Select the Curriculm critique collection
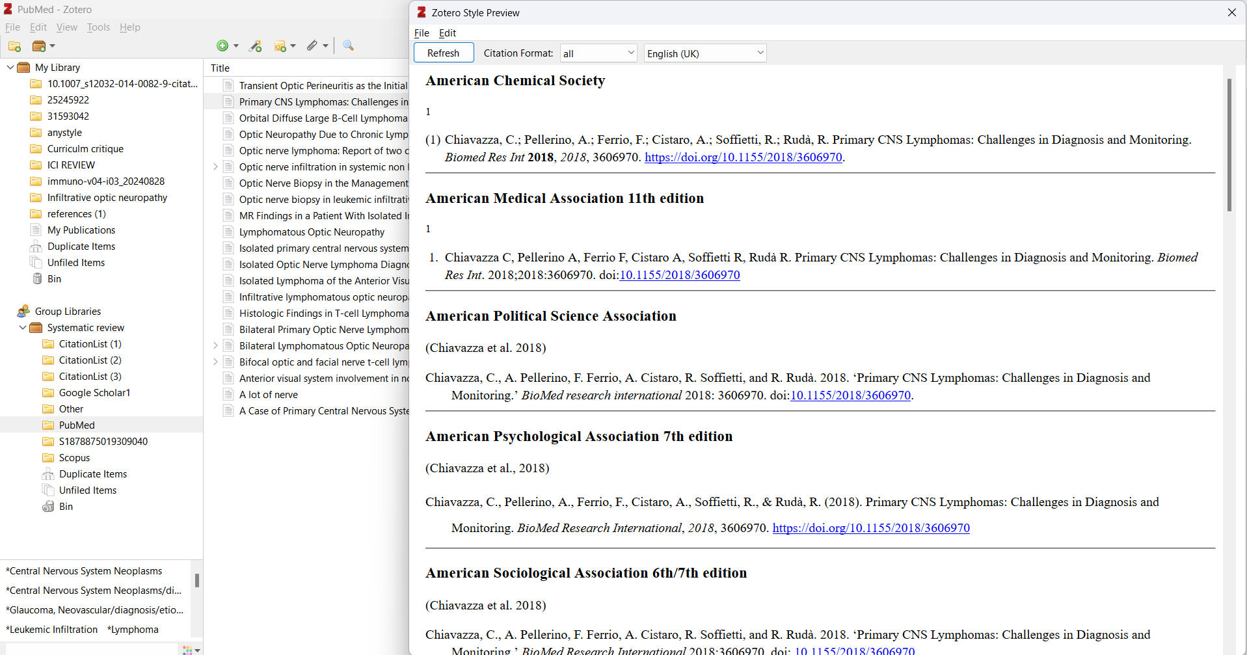 point(85,148)
